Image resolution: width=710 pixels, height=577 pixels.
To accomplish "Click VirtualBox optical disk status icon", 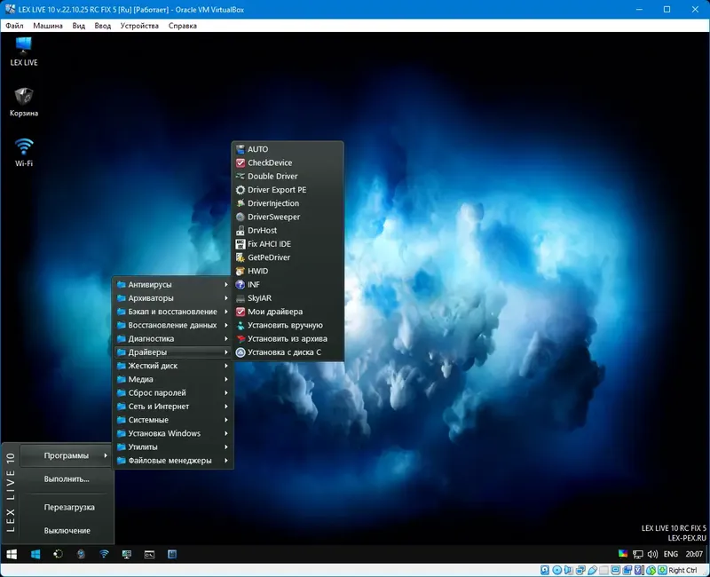I will 557,570.
